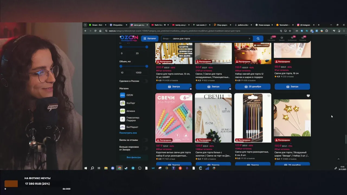Switch to the Сбор средств tab
The image size is (347, 195).
(x=223, y=25)
